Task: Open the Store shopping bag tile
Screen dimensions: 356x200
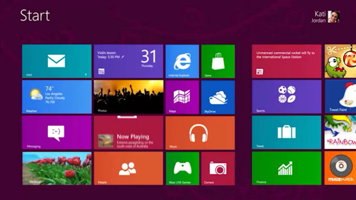Action: (218, 61)
